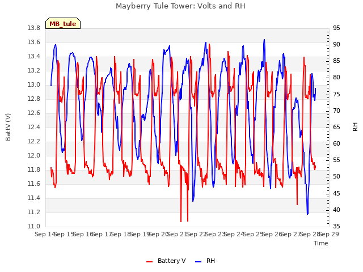Click the 13.4 voltage tick label

pyautogui.click(x=34, y=57)
